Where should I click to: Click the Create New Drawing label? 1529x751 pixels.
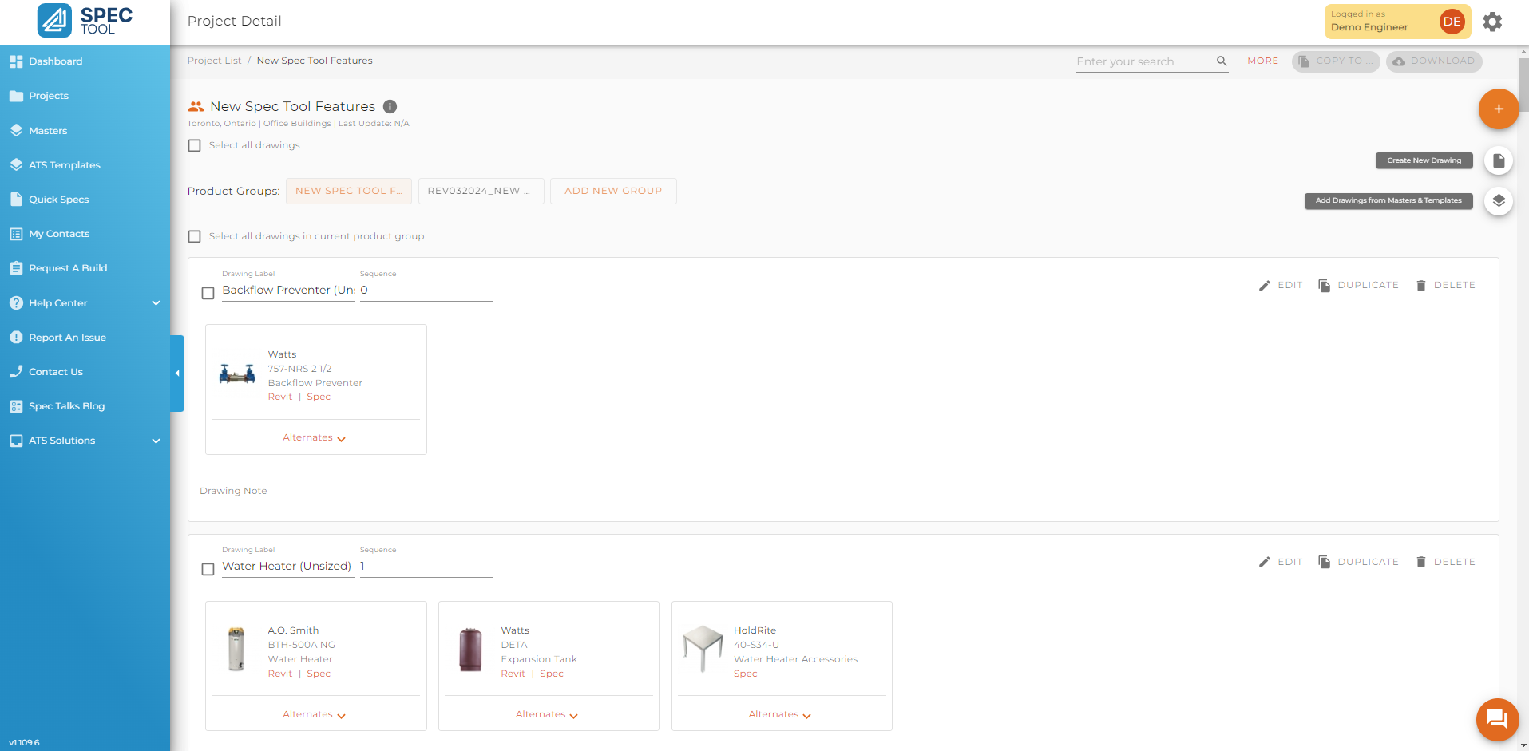[1424, 160]
